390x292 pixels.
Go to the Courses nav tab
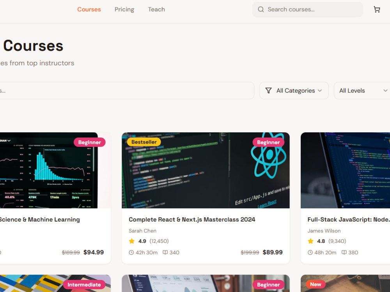pos(89,9)
